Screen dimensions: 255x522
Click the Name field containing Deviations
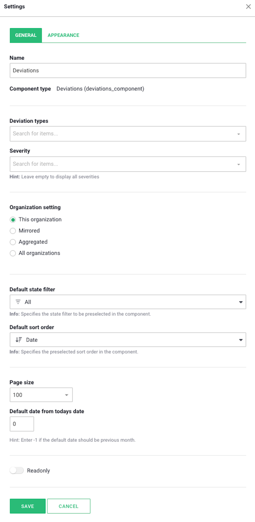coord(128,70)
